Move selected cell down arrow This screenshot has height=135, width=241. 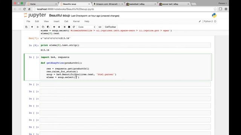[59, 27]
